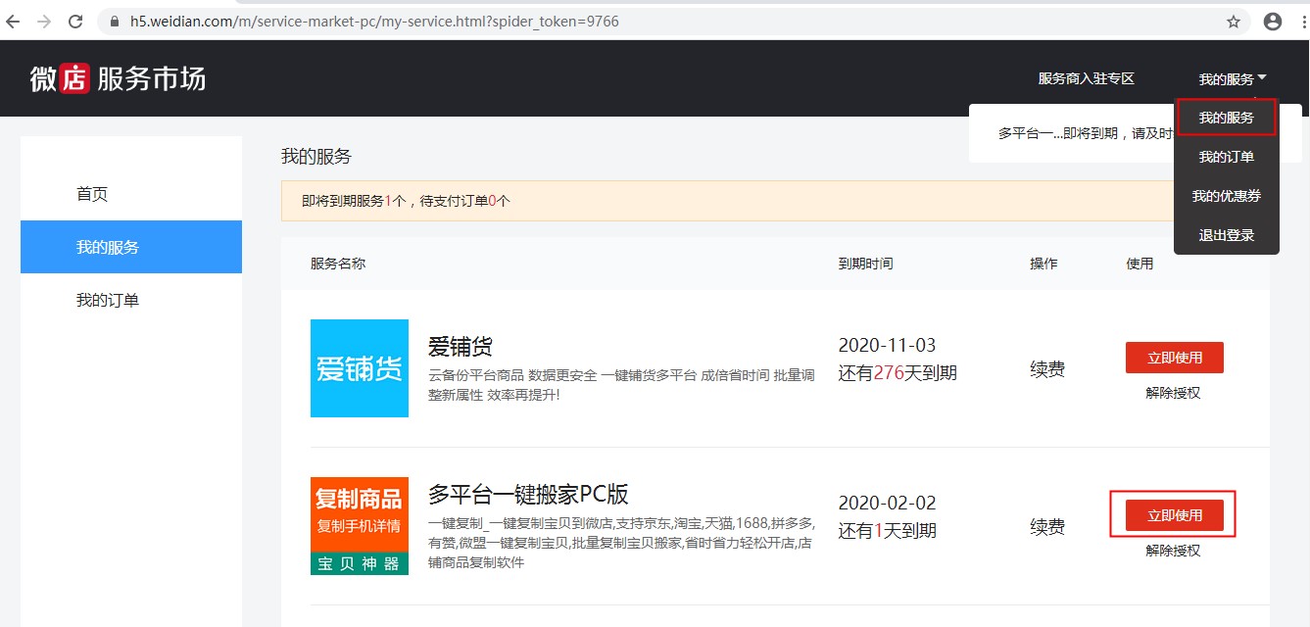
Task: Go back with the browser back arrow
Action: click(13, 21)
